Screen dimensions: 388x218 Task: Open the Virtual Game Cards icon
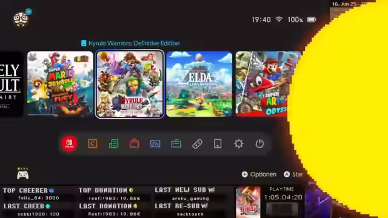[176, 144]
